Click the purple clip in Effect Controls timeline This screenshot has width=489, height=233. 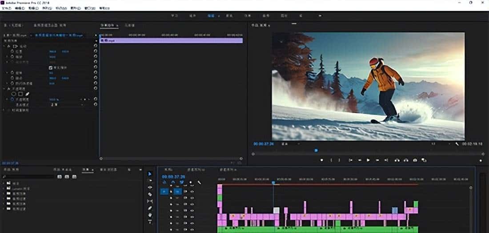(171, 40)
